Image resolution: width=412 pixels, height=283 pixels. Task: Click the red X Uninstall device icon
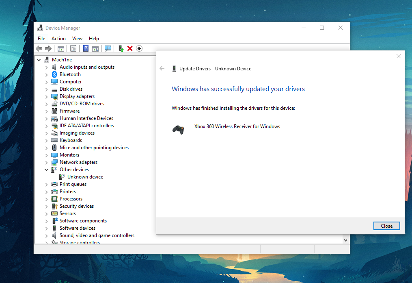(x=130, y=48)
